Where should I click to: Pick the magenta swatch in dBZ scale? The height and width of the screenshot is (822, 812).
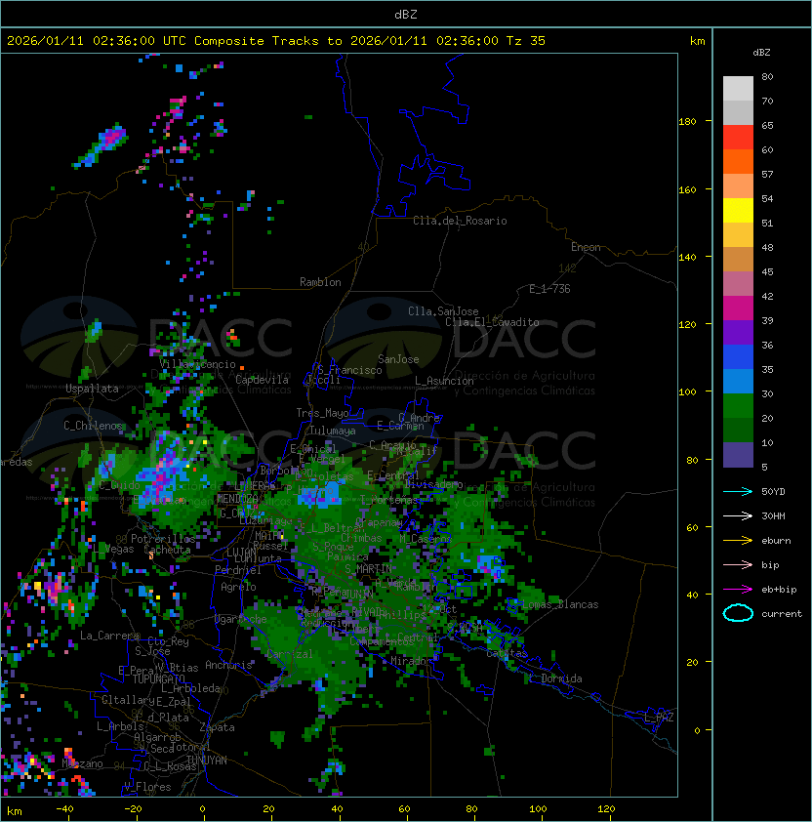738,308
